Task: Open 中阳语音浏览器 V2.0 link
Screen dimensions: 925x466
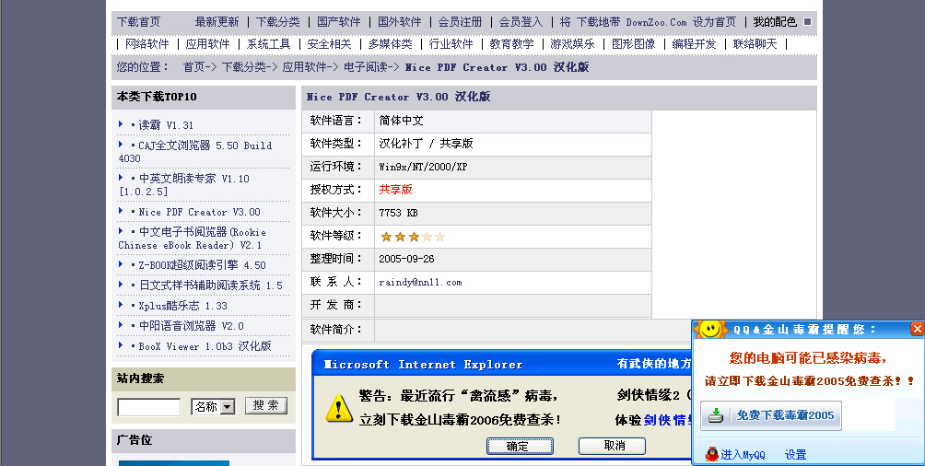Action: 191,326
